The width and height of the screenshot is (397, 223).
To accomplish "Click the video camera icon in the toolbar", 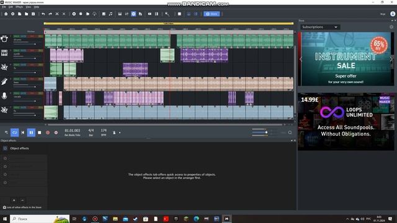I will pyautogui.click(x=149, y=14).
